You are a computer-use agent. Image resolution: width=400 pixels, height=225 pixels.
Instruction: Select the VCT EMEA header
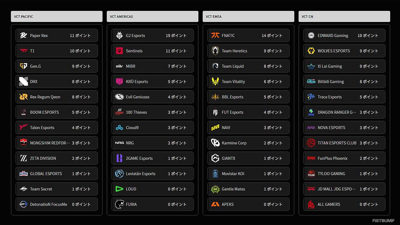click(x=248, y=17)
